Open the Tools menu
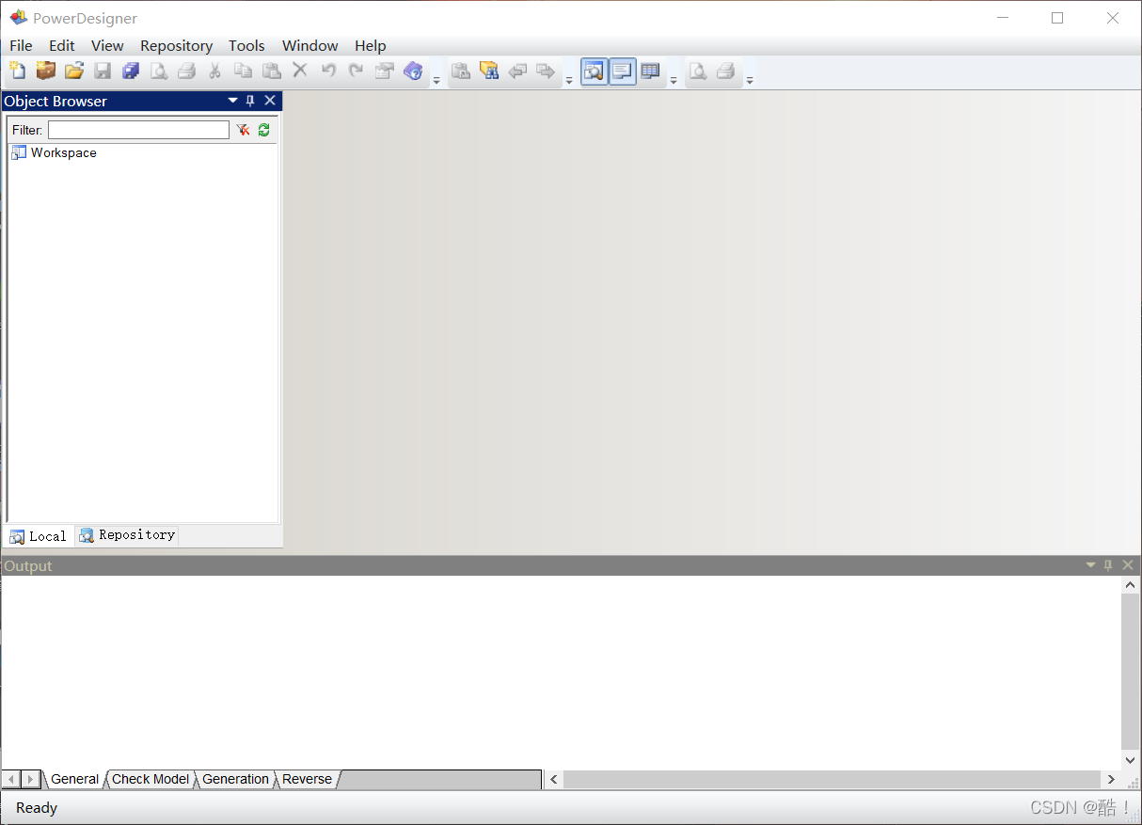The height and width of the screenshot is (825, 1142). tap(246, 45)
